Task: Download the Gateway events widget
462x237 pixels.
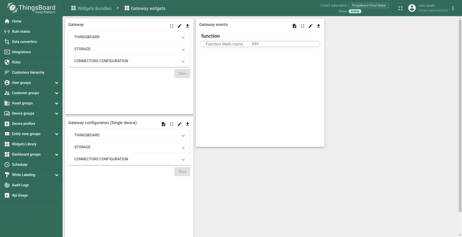Action: (x=318, y=26)
